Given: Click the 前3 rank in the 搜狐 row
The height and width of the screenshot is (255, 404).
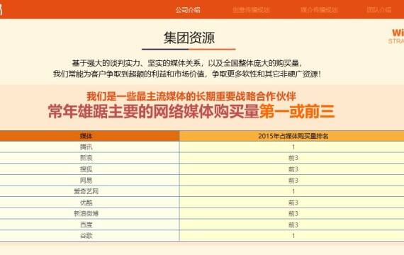Looking at the screenshot, I should click(293, 169).
